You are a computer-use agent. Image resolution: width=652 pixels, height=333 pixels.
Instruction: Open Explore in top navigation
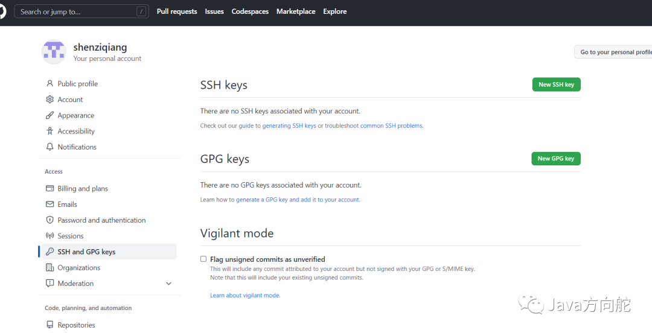[x=334, y=11]
